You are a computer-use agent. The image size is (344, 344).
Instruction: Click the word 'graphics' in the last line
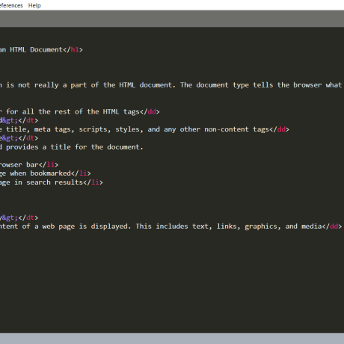pos(261,227)
